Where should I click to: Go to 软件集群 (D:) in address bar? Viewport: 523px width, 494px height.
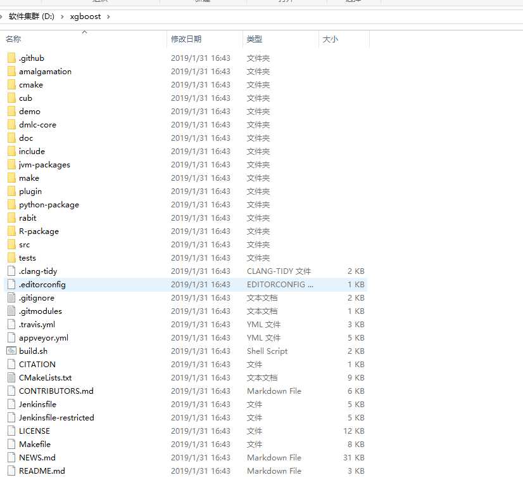point(32,16)
